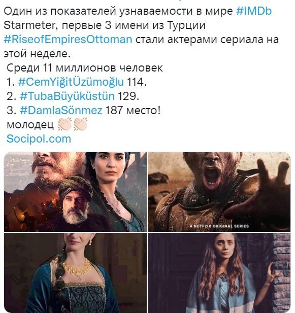Open the #IMDb hashtag link
The height and width of the screenshot is (313, 295).
point(254,11)
